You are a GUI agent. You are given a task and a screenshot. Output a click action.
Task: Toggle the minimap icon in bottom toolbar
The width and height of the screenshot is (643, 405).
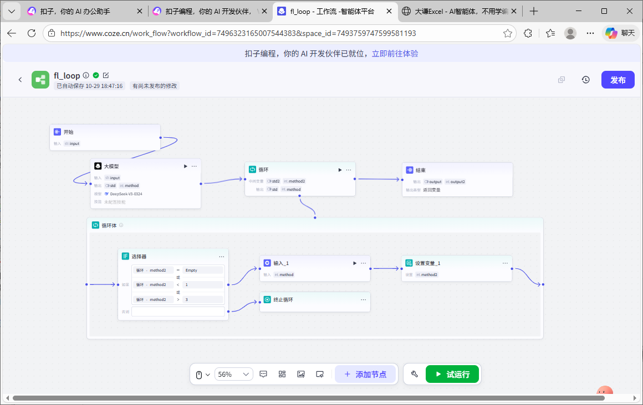point(319,374)
